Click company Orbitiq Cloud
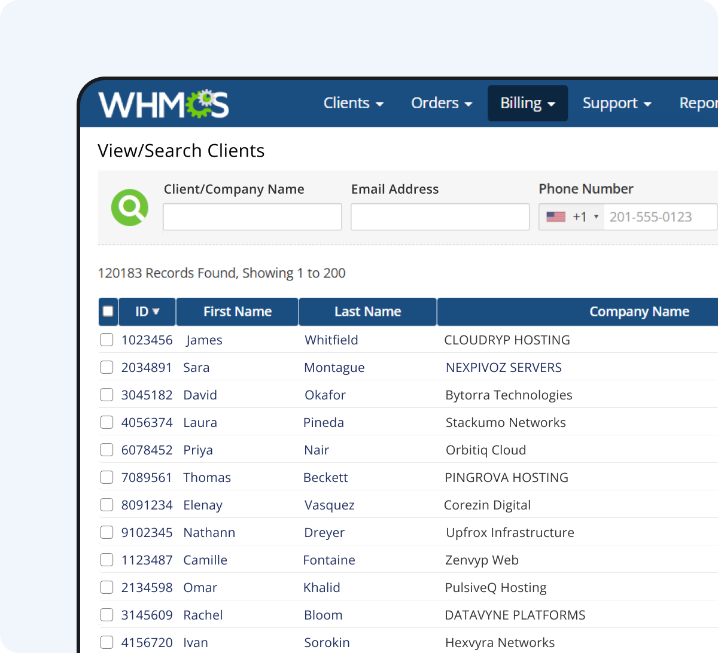The height and width of the screenshot is (653, 718). coord(486,450)
